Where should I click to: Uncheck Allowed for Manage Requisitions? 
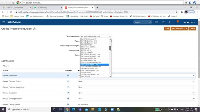coord(68,75)
